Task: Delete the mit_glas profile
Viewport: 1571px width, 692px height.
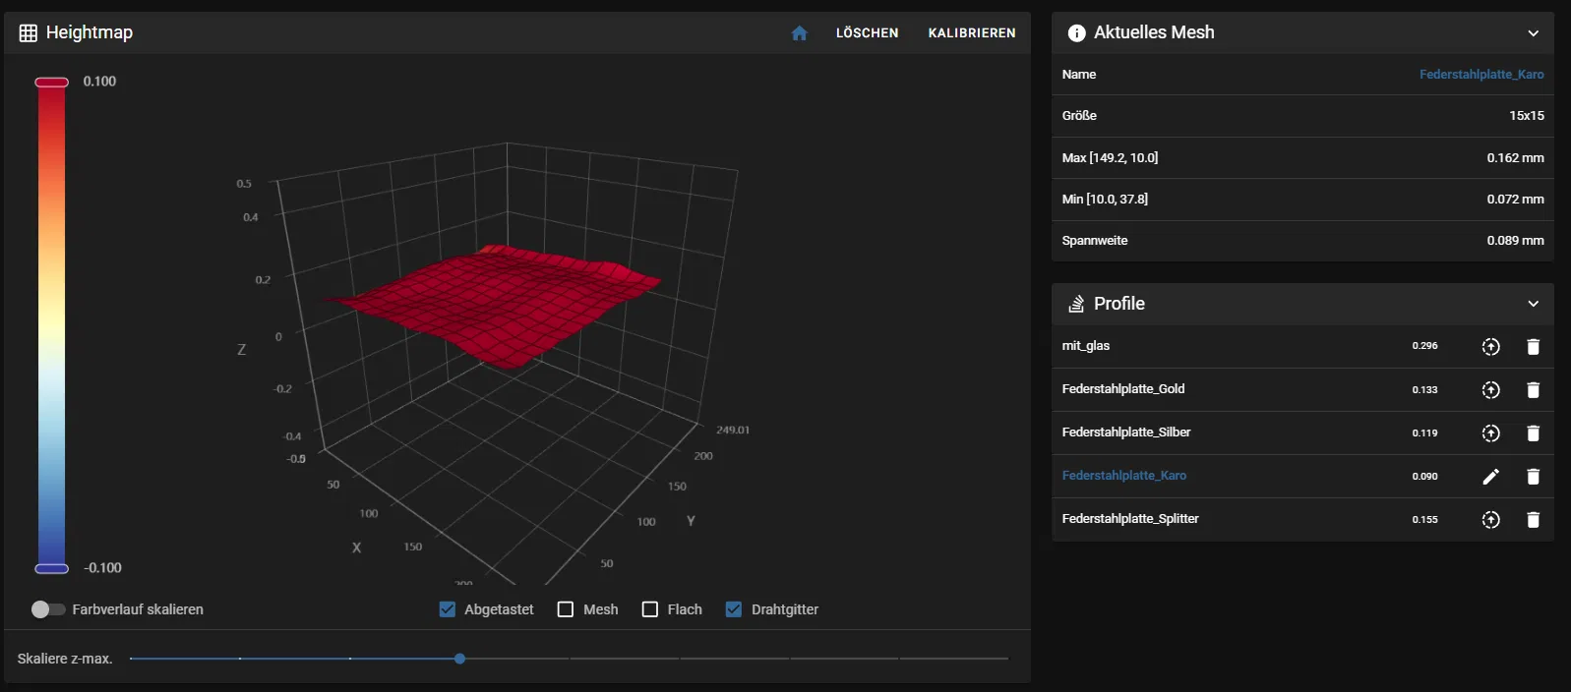Action: point(1533,346)
